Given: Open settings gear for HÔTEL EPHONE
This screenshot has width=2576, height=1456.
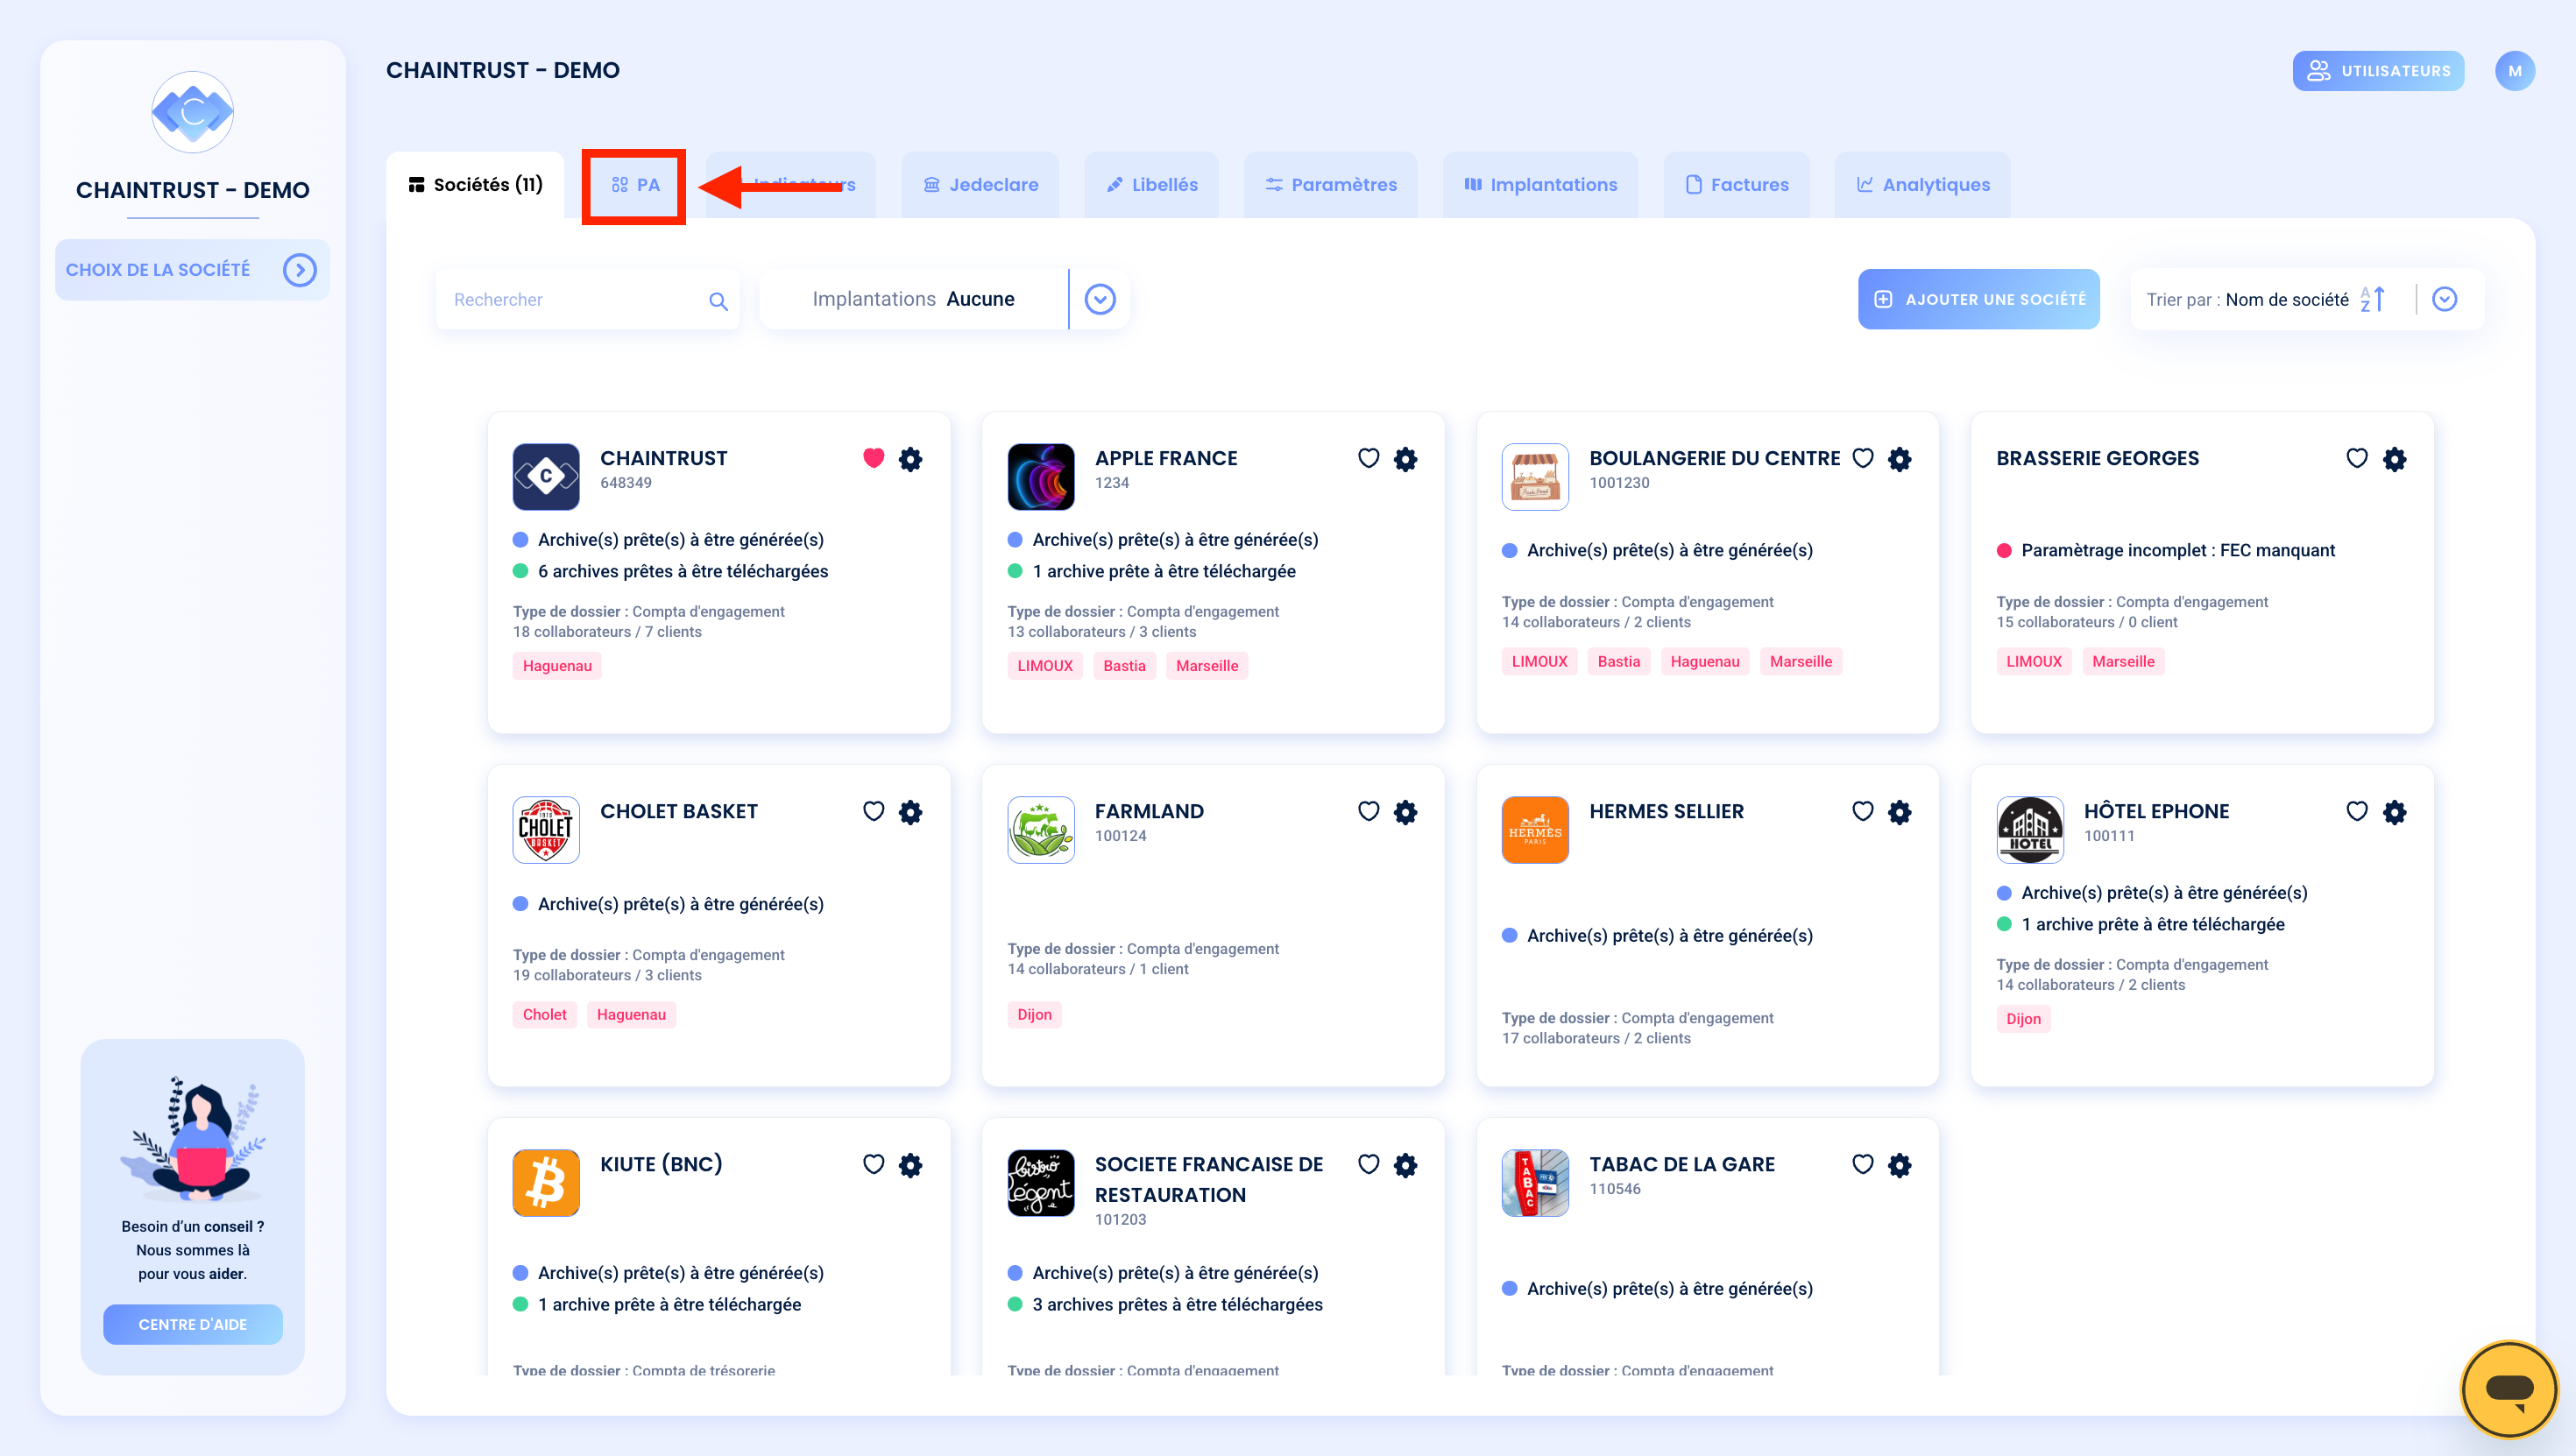Looking at the screenshot, I should pos(2394,812).
